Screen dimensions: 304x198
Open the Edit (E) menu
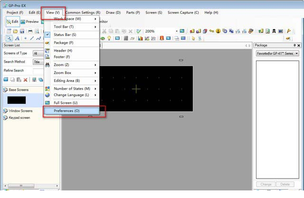click(x=35, y=12)
